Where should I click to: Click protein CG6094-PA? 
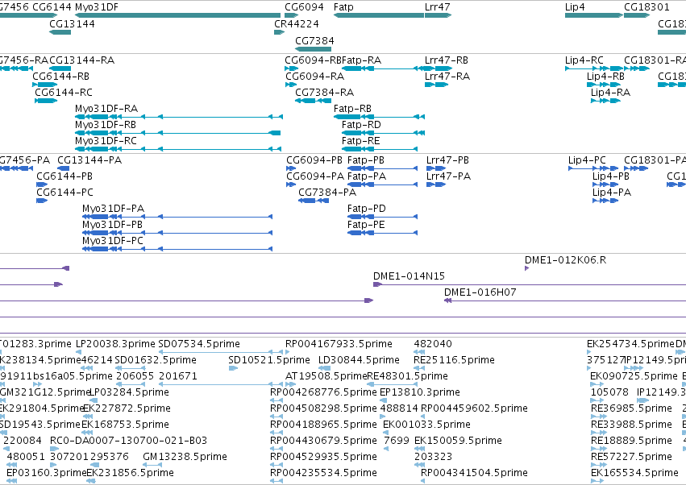tap(315, 176)
